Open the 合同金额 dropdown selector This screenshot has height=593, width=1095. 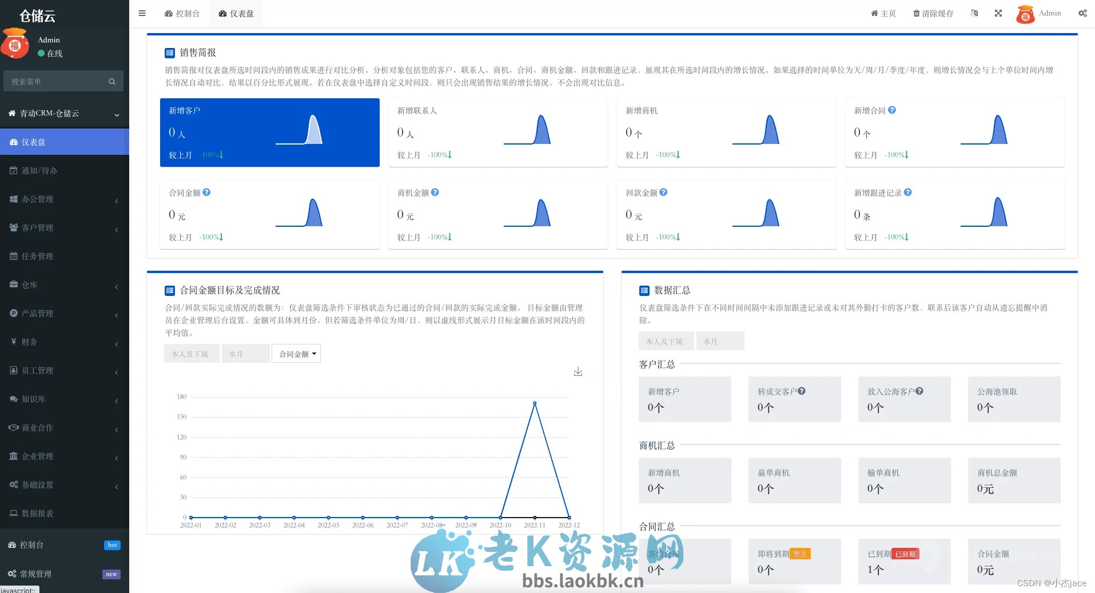tap(296, 353)
